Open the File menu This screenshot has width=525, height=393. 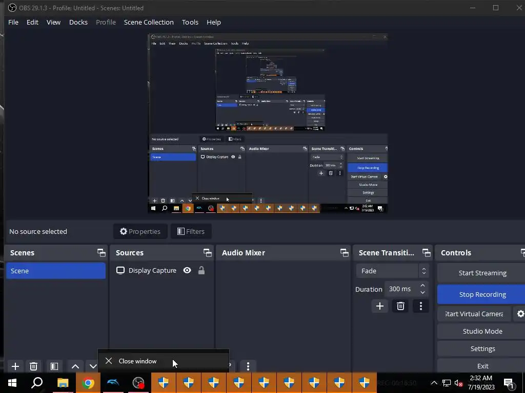tap(13, 22)
